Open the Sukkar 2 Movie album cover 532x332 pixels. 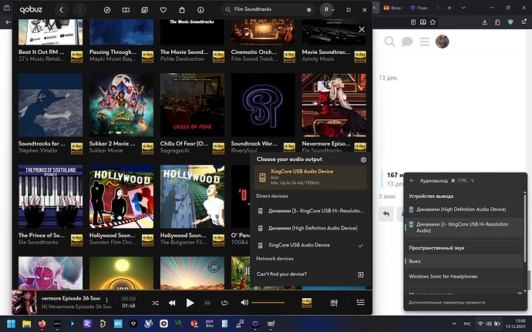point(121,105)
